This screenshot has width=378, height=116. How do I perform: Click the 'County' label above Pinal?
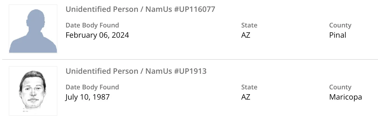pos(340,25)
